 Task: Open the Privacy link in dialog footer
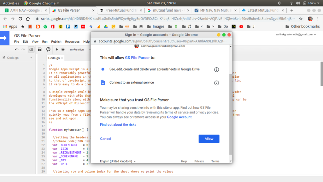pyautogui.click(x=199, y=161)
